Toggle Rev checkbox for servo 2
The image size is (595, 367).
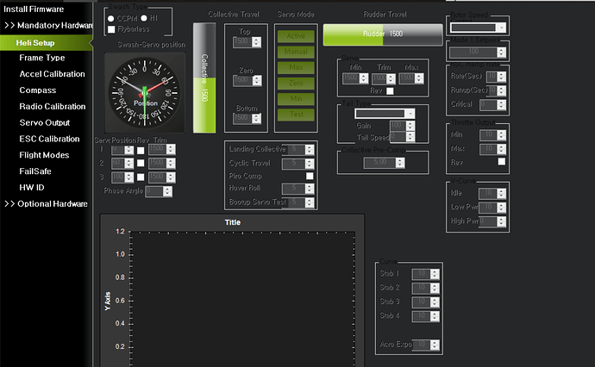pyautogui.click(x=141, y=163)
